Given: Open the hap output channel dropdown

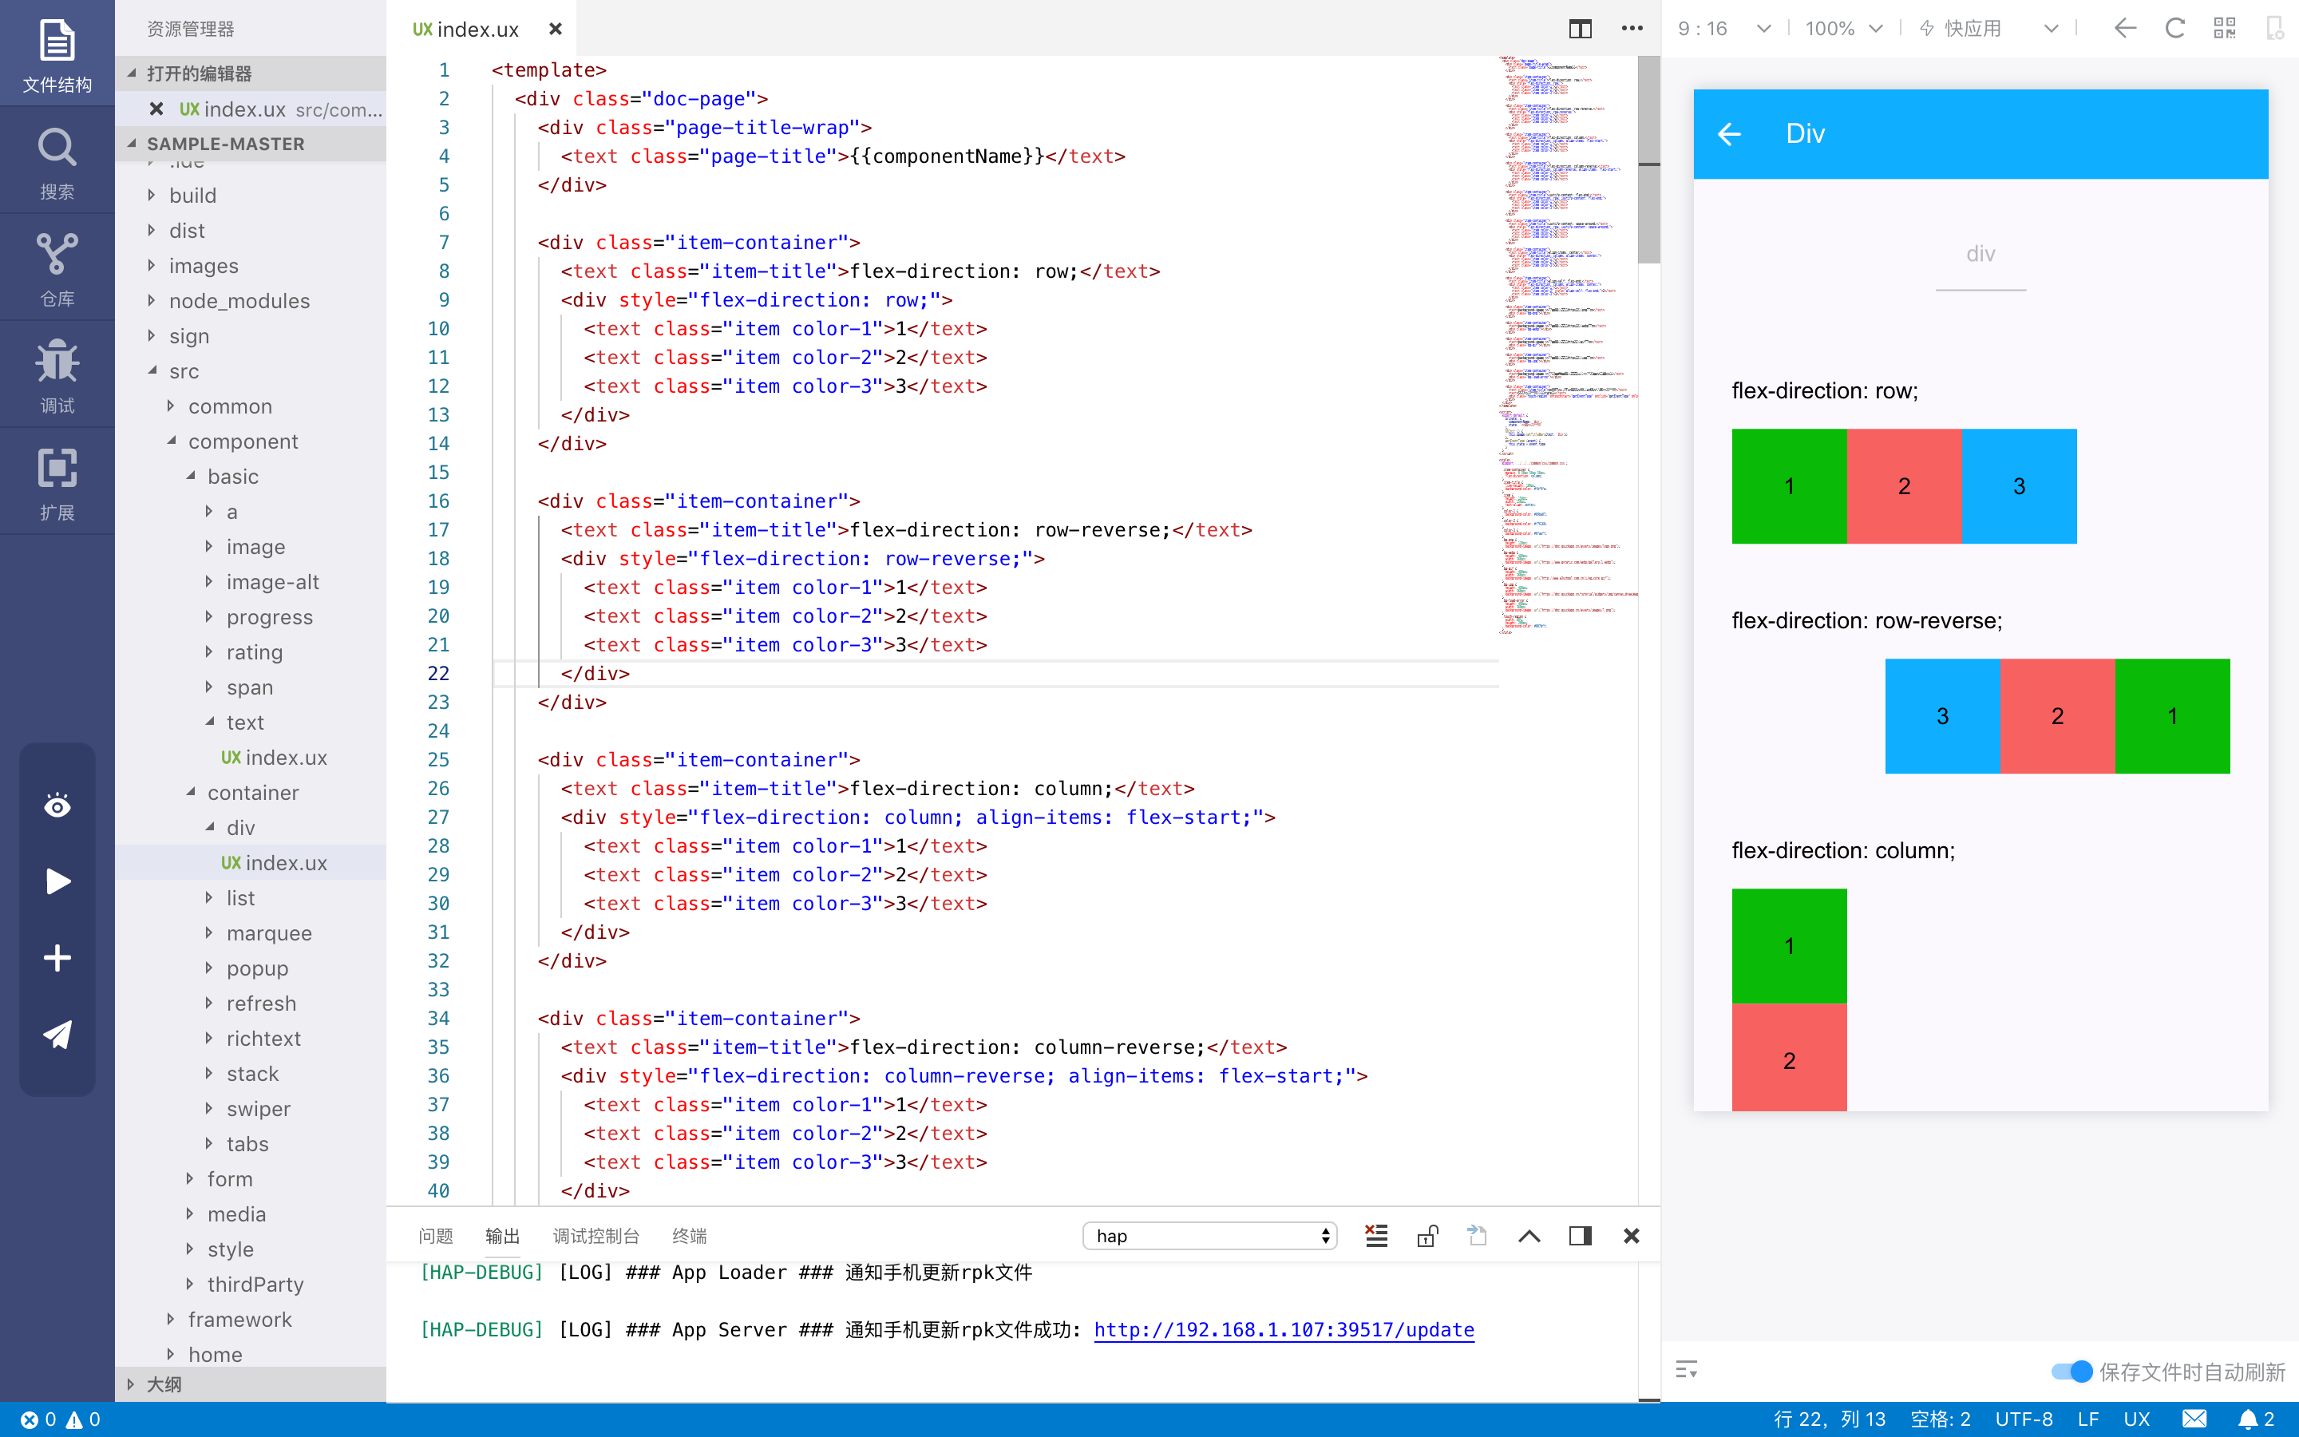Looking at the screenshot, I should 1209,1236.
